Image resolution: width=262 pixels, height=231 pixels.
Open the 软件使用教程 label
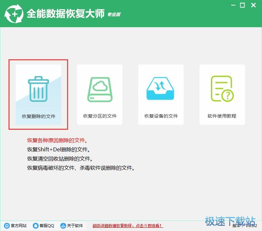pos(222,116)
